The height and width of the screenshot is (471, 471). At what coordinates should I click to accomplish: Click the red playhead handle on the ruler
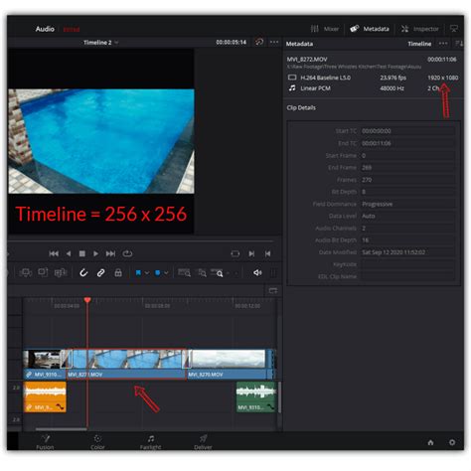(x=87, y=300)
